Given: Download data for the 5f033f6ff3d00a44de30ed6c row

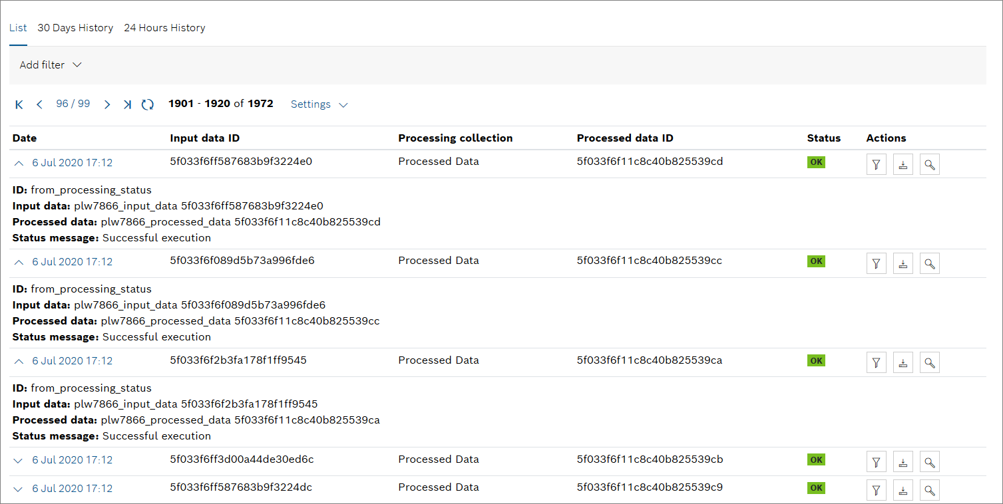Looking at the screenshot, I should [x=903, y=462].
